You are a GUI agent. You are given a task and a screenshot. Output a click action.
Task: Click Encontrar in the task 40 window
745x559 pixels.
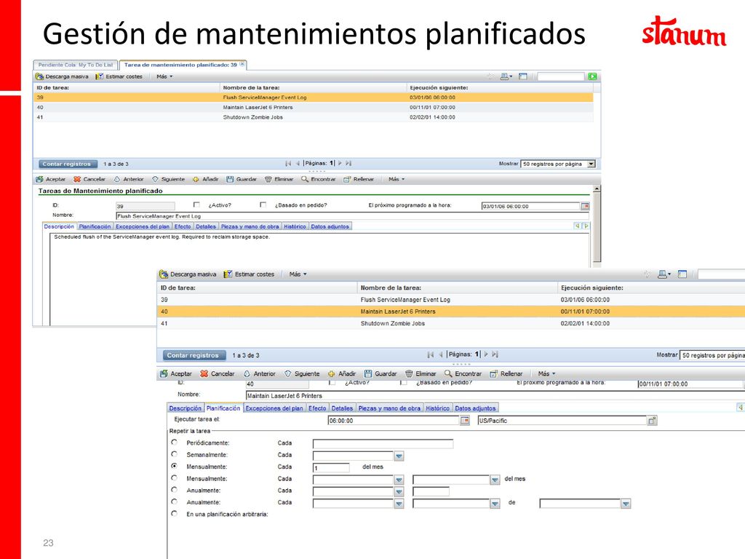pos(463,373)
